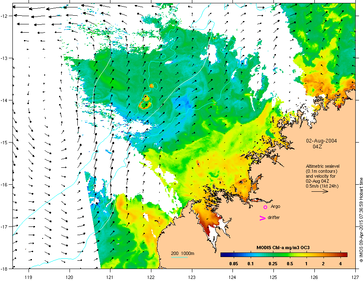This screenshot has height=281, width=364.
Task: Click the 'drifter' legend label
Action: coord(274,217)
